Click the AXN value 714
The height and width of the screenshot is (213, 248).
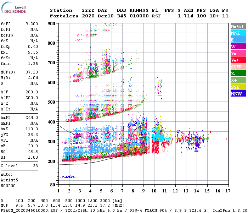pyautogui.click(x=188, y=16)
